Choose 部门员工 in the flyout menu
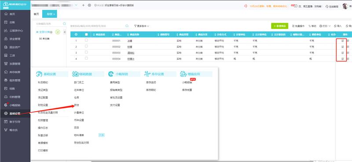This screenshot has height=162, width=352. tap(79, 82)
